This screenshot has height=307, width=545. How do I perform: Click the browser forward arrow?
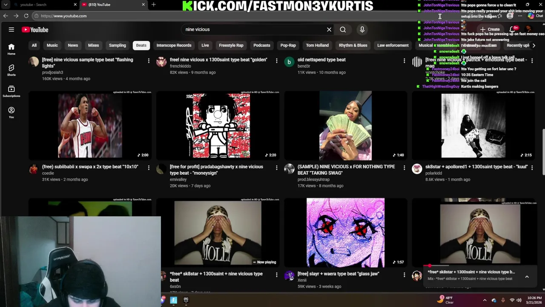16,16
